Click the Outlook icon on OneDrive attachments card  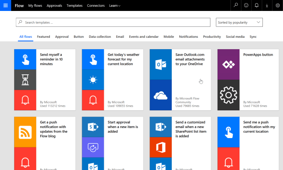tap(160, 64)
